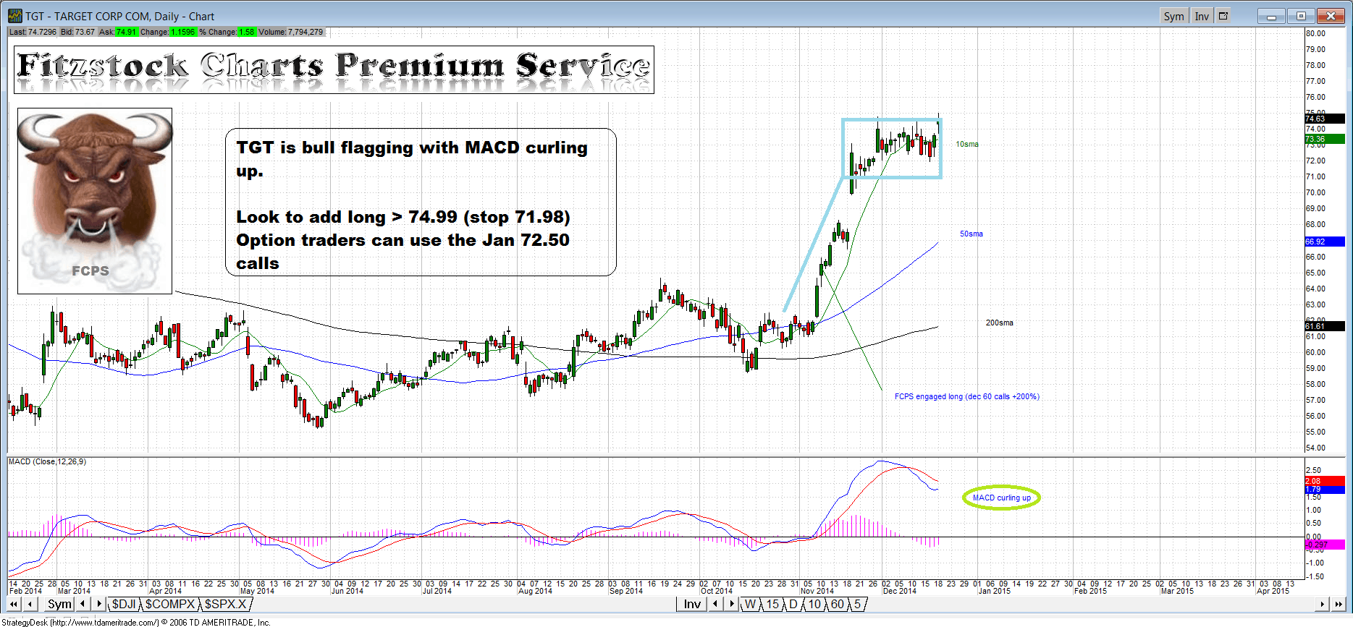Click right arrow next to bottom Sym button
The image size is (1353, 627).
[98, 604]
